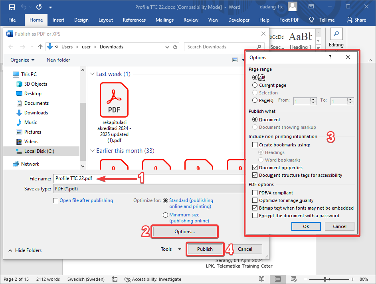
Task: Switch to Print Layout view in status bar
Action: (278, 279)
